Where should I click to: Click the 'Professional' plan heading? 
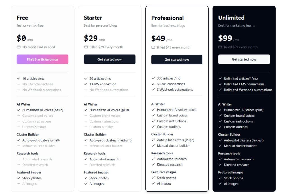coord(168,18)
